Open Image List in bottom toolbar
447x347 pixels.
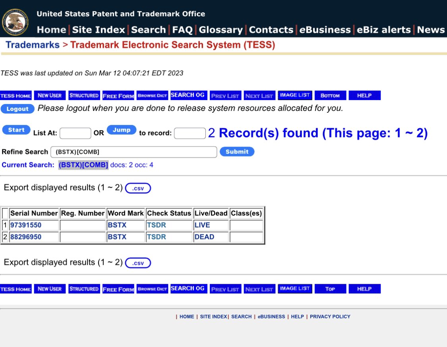point(295,289)
